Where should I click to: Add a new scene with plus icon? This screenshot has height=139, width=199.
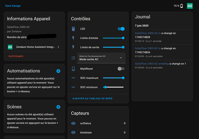(58, 107)
